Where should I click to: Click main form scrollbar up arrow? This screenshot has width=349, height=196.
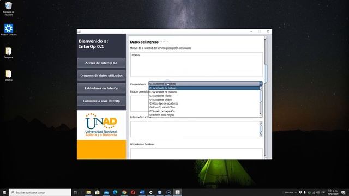pos(266,38)
